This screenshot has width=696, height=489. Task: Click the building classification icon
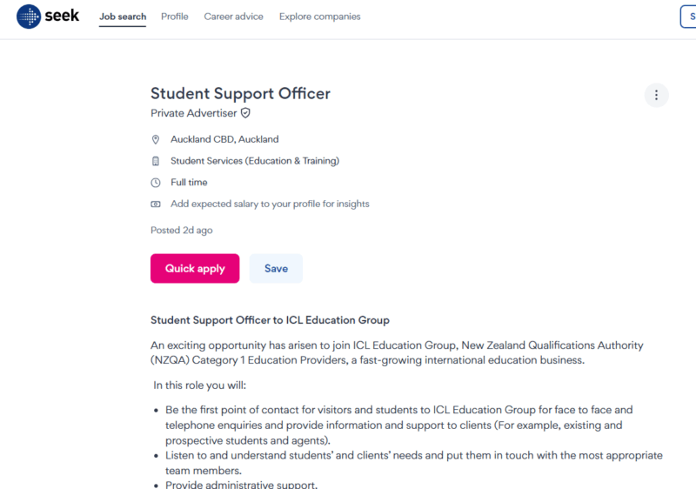click(156, 161)
